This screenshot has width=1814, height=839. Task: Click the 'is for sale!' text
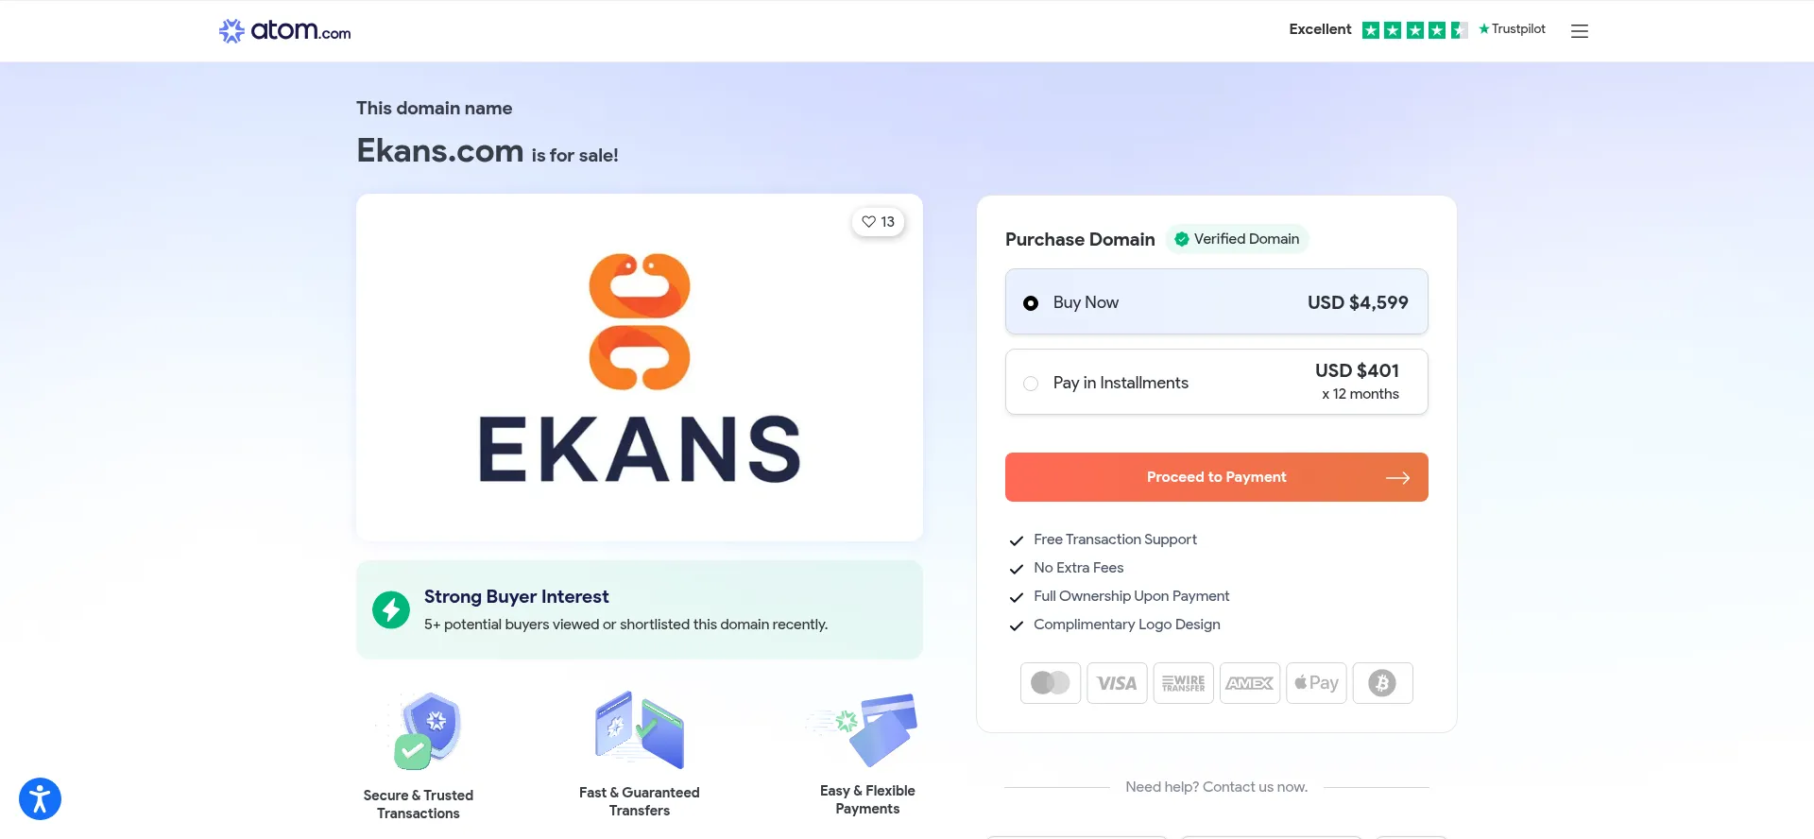[574, 156]
